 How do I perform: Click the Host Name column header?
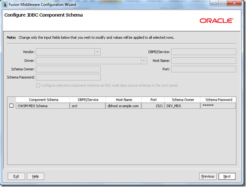(124, 100)
